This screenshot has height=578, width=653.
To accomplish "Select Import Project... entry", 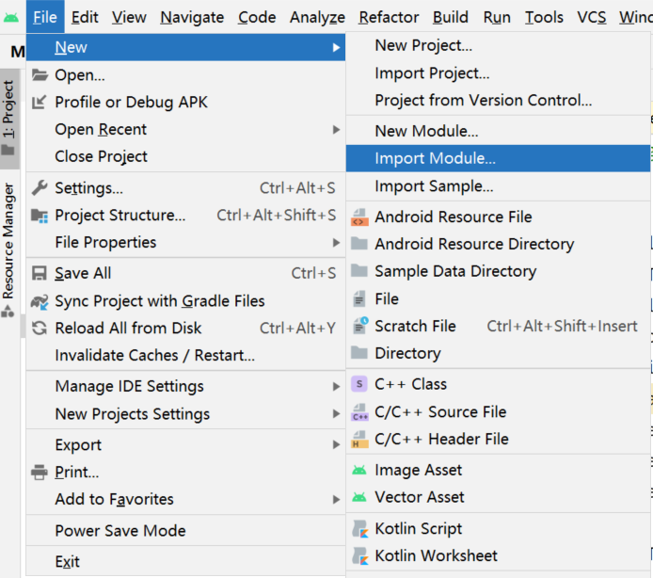I will click(x=498, y=73).
